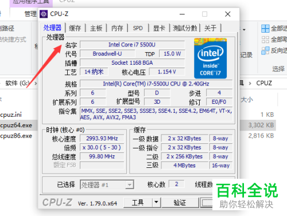
Task: Open the 关于 tab
Action: [210, 28]
